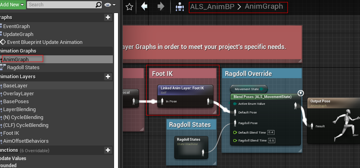Click the blueprint robot icon in breadcrumb

[180, 7]
